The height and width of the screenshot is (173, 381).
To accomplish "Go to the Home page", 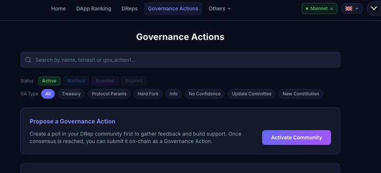I will [58, 9].
